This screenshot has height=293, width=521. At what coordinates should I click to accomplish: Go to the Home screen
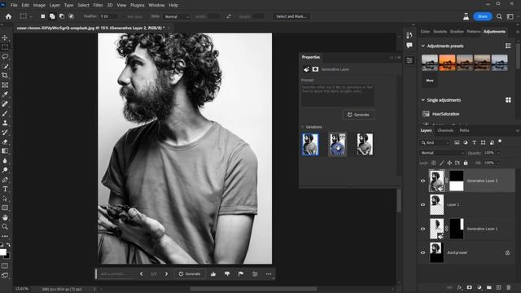click(8, 16)
